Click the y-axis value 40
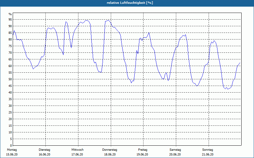Image resolution: width=254 pixels, height=158 pixels. coord(10,92)
